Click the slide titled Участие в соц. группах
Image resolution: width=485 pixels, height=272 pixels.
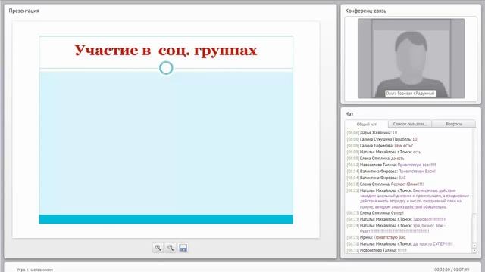click(166, 129)
